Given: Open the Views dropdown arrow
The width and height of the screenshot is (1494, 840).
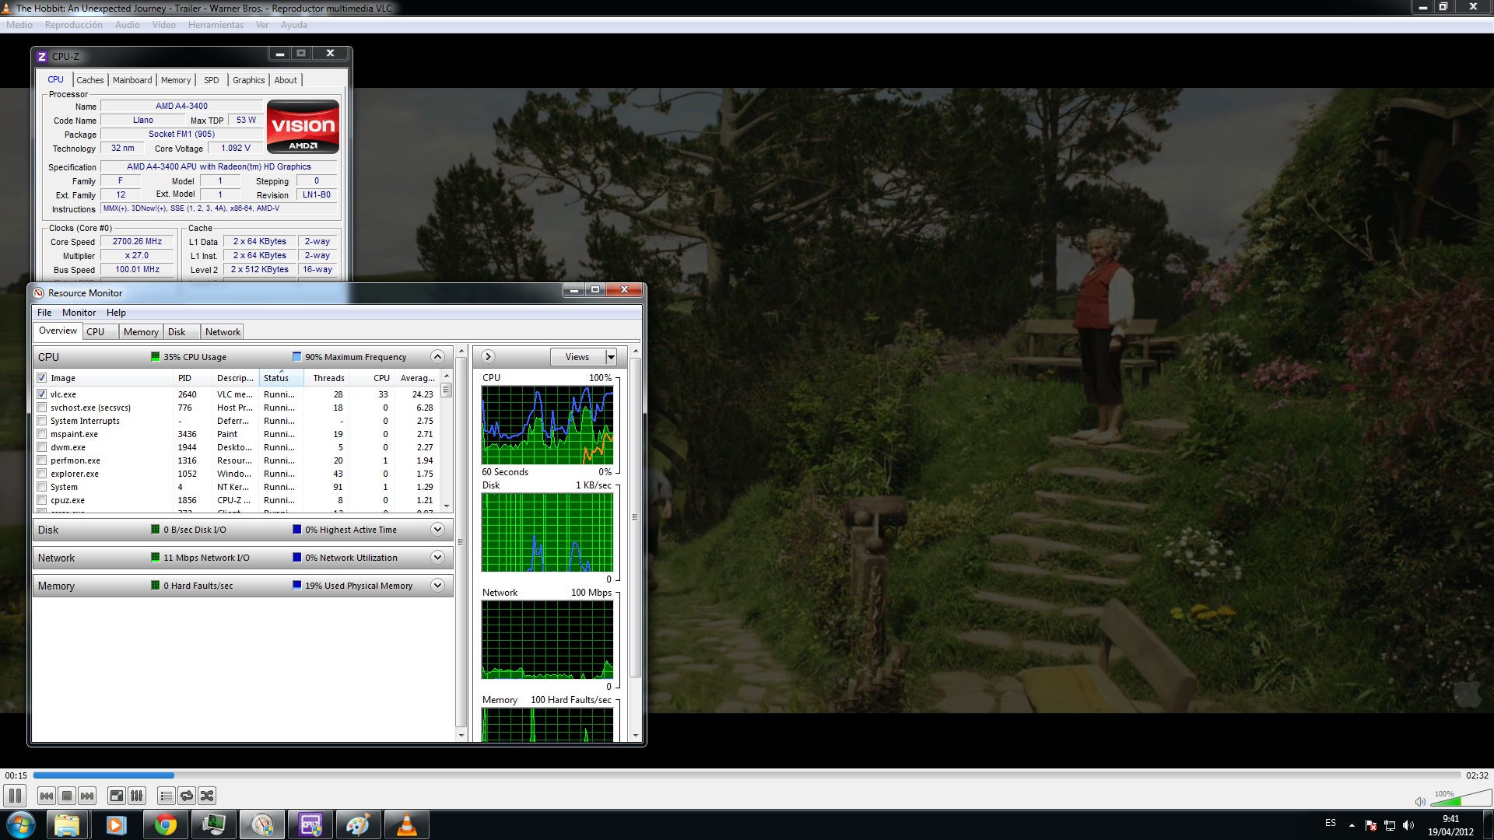Looking at the screenshot, I should [x=611, y=357].
